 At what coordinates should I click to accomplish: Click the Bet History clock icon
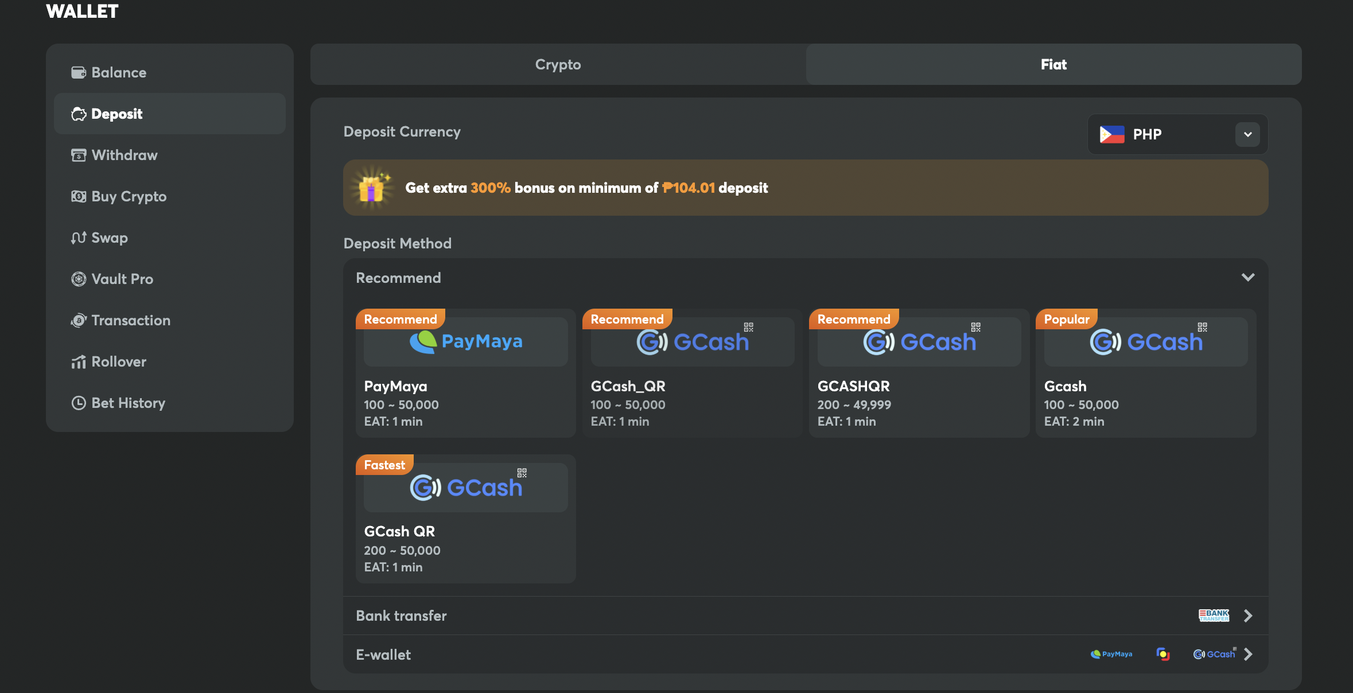point(79,403)
